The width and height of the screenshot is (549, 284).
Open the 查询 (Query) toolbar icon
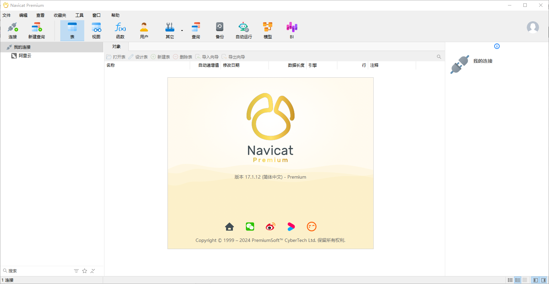point(196,30)
